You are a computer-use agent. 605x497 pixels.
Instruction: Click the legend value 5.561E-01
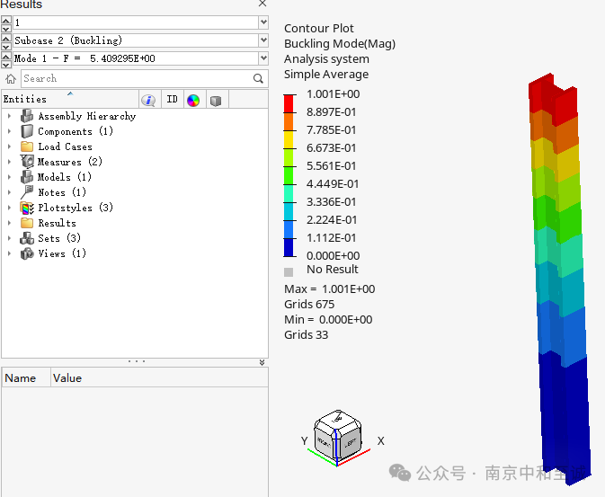pyautogui.click(x=332, y=166)
